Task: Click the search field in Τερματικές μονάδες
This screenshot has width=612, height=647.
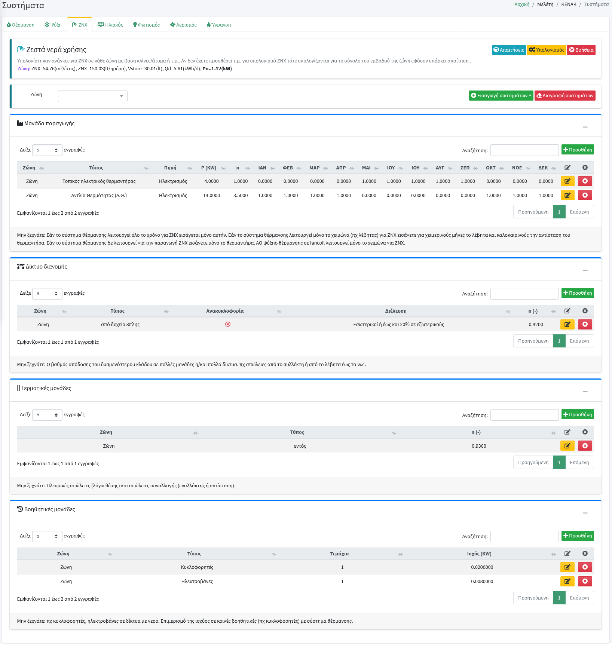Action: [524, 415]
